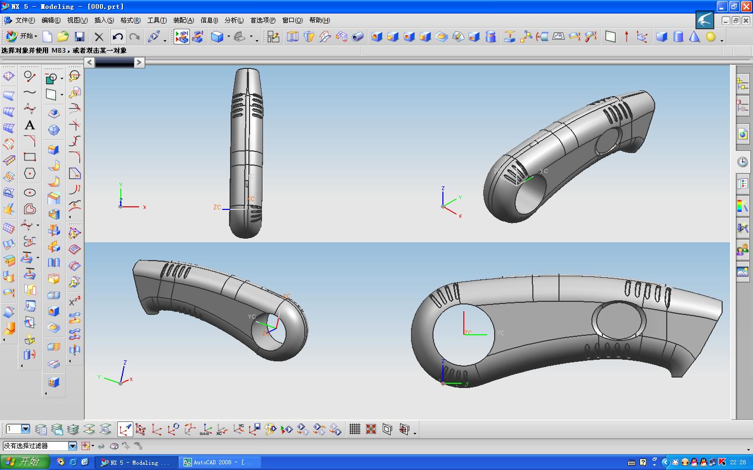The image size is (753, 470).
Task: Click the Datum CSYS icon
Action: coord(642,37)
